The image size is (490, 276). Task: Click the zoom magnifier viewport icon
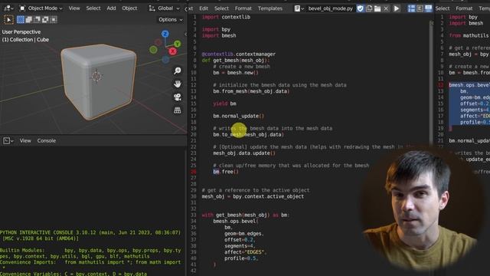pyautogui.click(x=178, y=71)
